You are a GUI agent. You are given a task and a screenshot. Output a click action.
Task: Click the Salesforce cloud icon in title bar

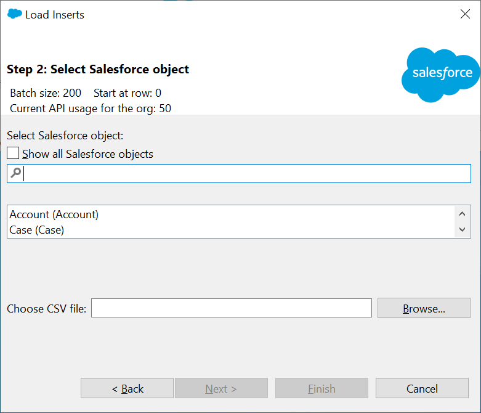tap(14, 14)
